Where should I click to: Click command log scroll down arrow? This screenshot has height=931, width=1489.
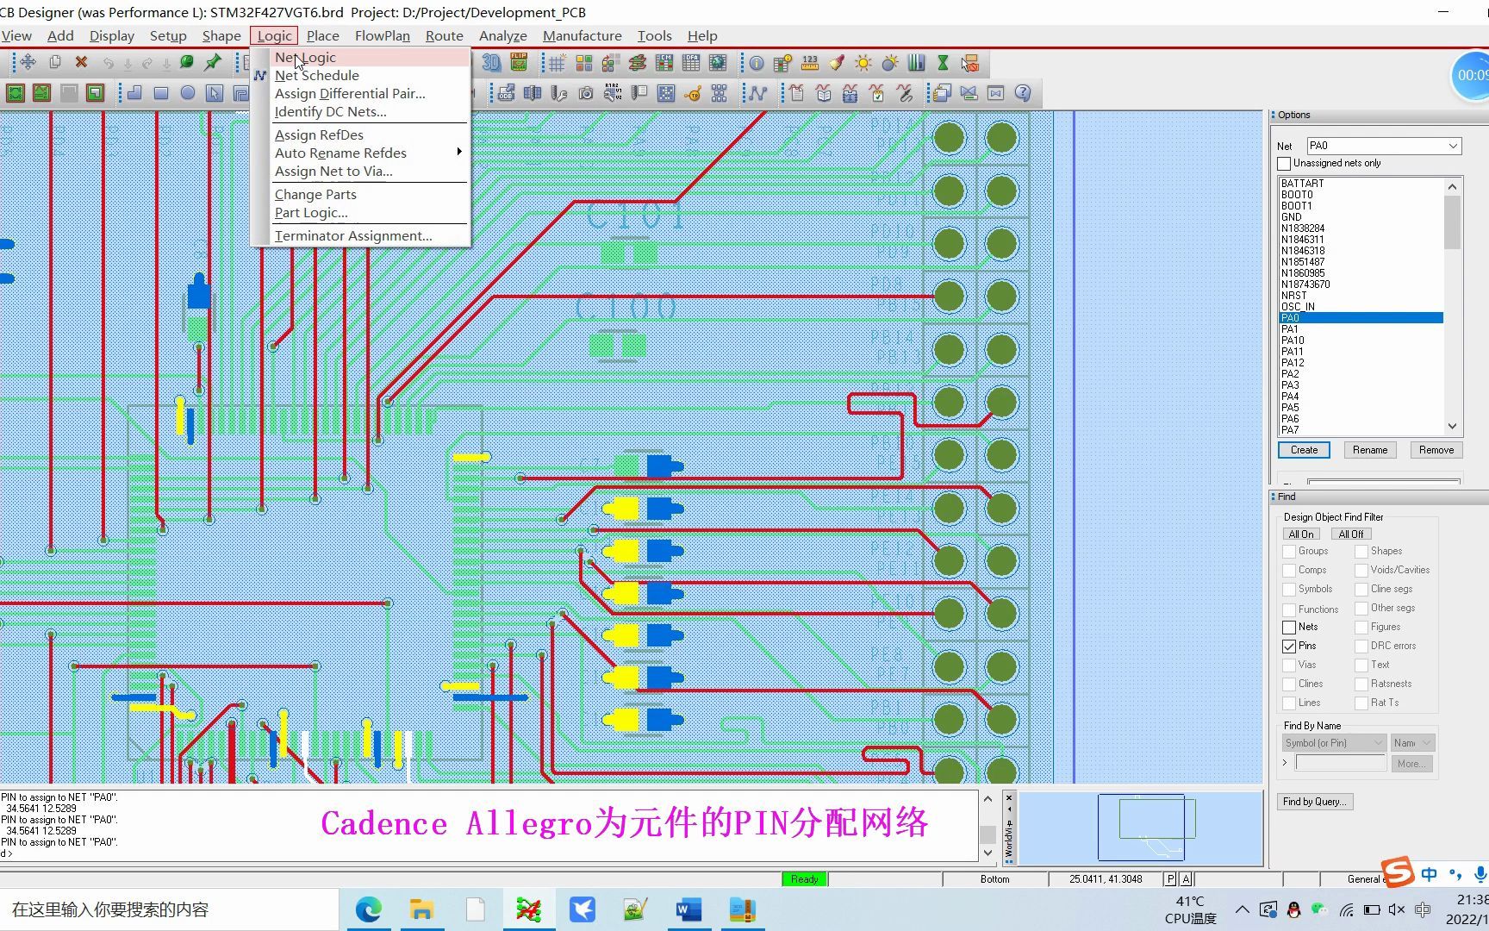point(987,853)
